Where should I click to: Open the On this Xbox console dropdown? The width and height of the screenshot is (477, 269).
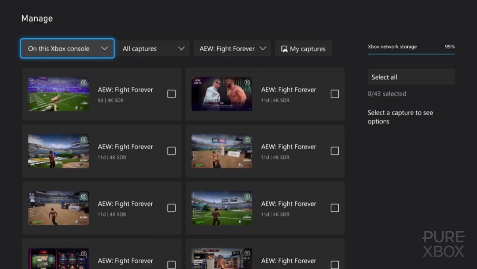point(67,48)
